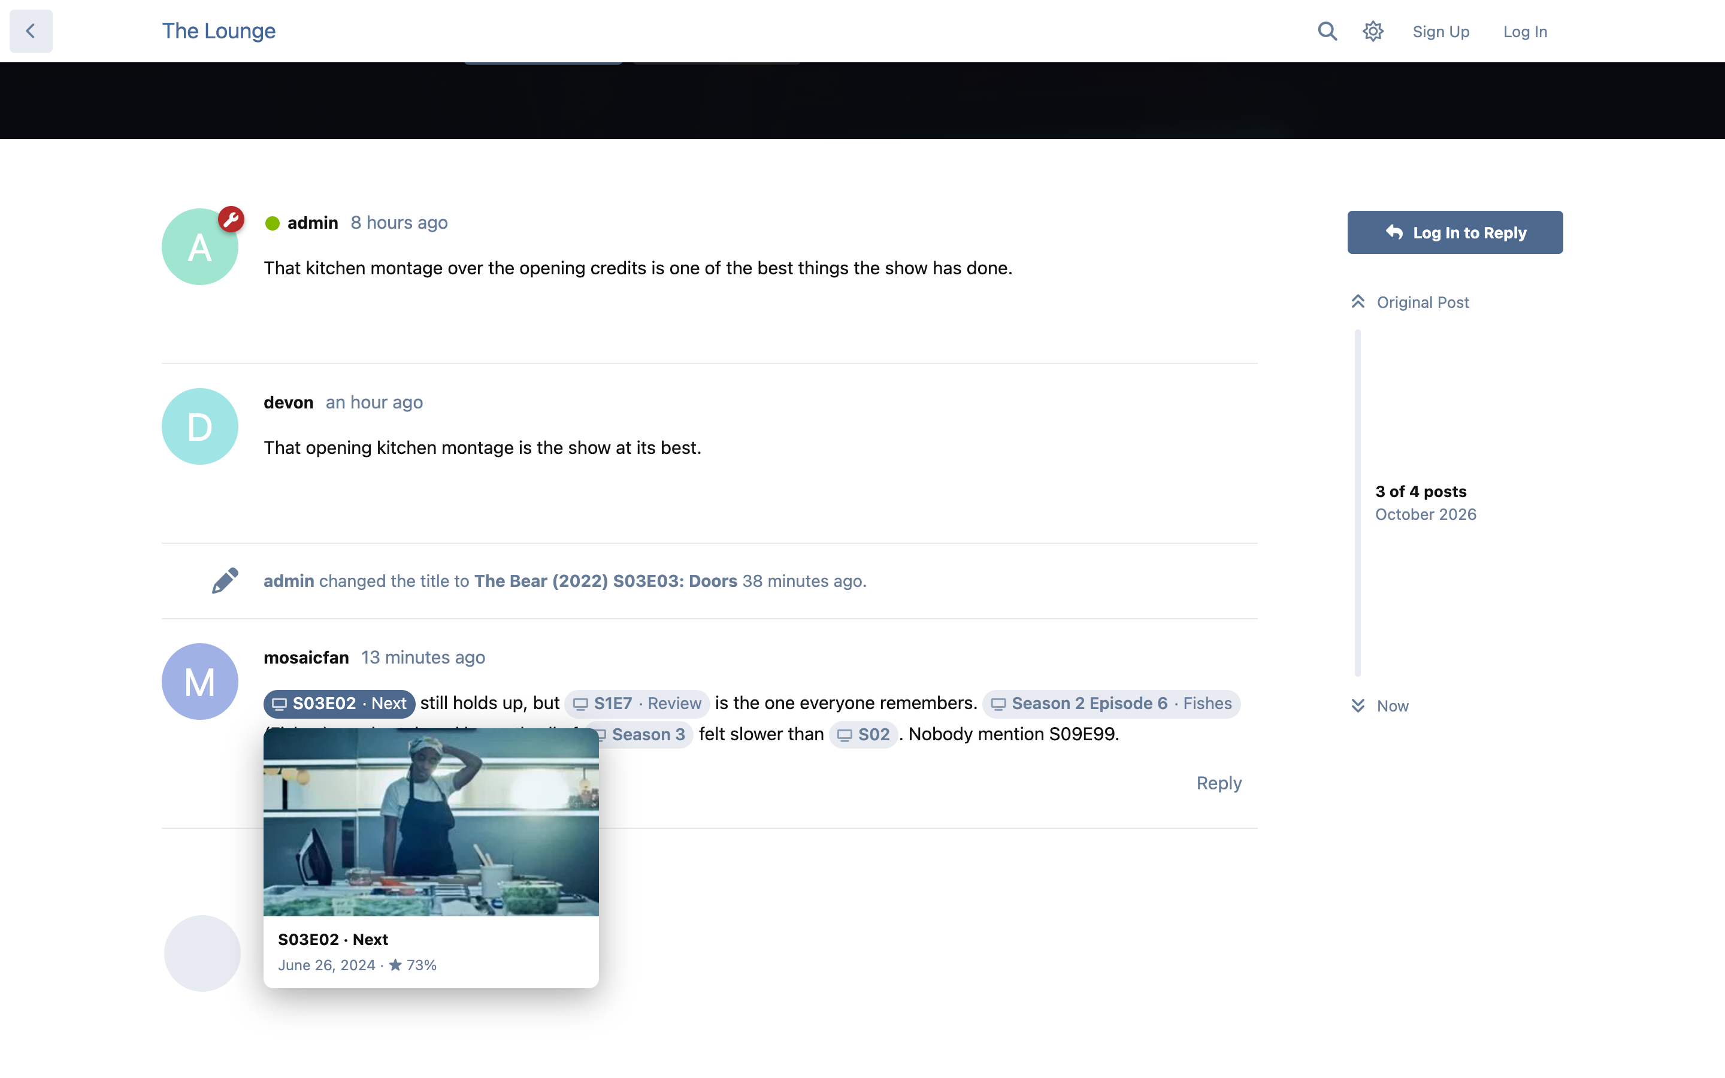Open the S03E02 · Next episode chip
The image size is (1725, 1078).
(339, 704)
